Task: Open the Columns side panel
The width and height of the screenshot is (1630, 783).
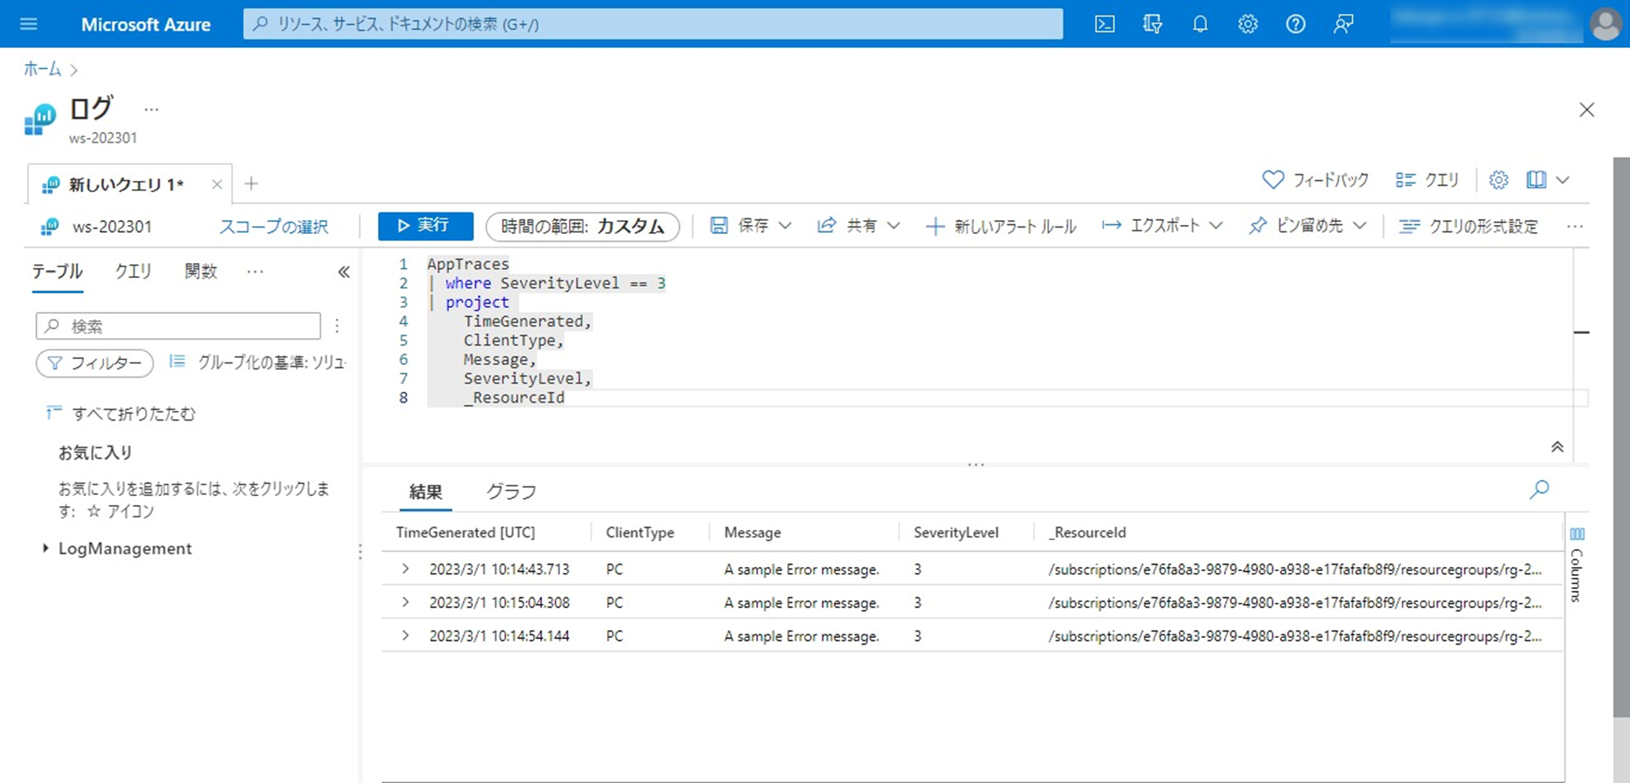Action: (1577, 565)
